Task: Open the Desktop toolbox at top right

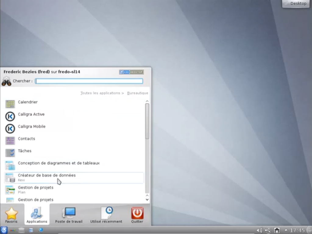Action: [x=295, y=4]
